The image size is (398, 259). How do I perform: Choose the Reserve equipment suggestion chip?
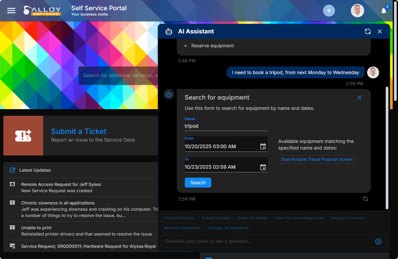click(182, 228)
